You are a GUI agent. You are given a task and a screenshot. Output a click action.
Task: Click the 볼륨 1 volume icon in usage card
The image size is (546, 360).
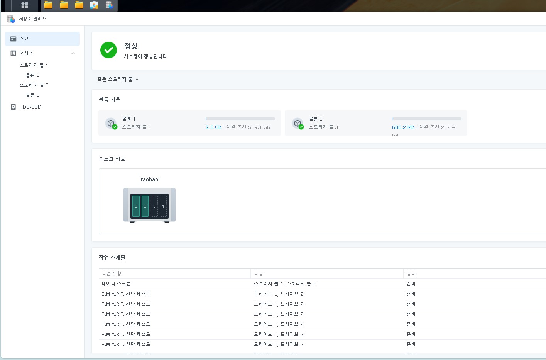pyautogui.click(x=111, y=123)
